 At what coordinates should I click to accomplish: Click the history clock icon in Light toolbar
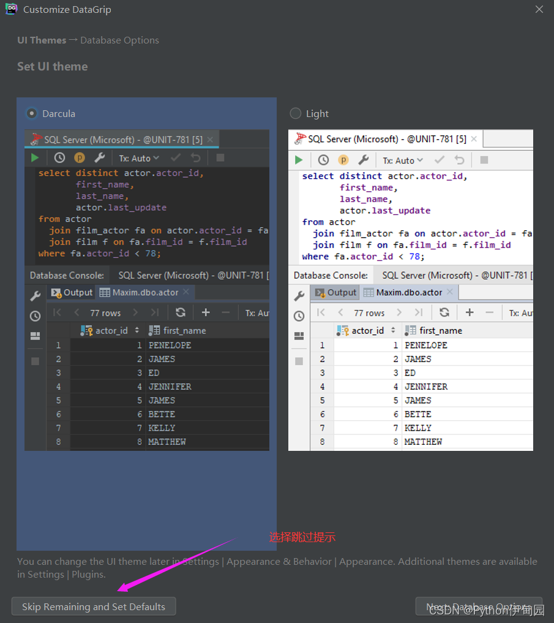point(323,160)
